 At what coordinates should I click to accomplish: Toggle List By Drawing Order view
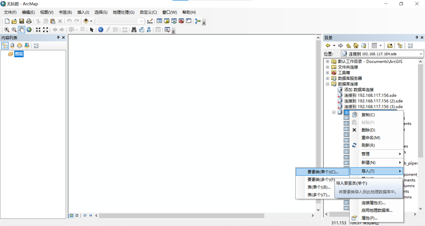[5, 46]
